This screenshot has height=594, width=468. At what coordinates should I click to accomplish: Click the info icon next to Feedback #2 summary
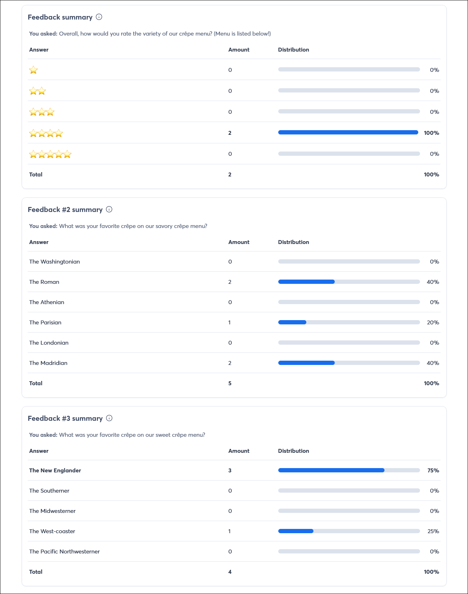109,210
